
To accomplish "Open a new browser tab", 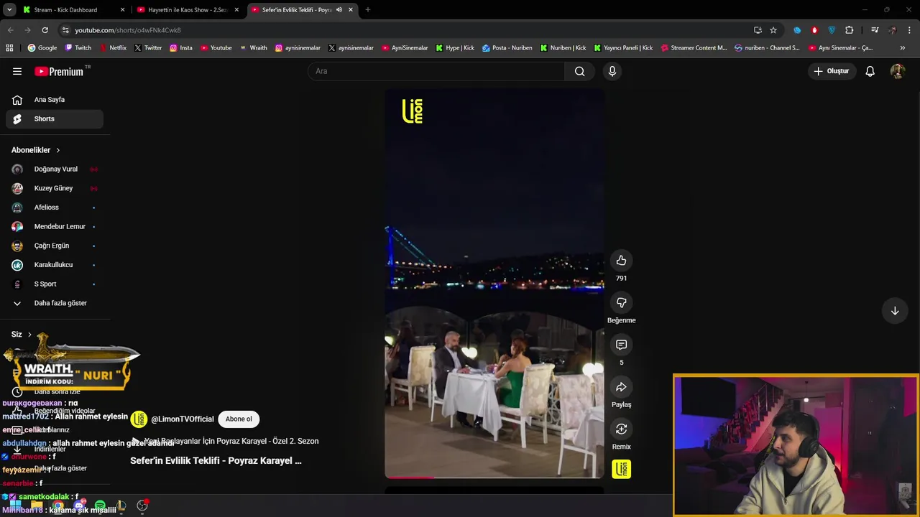I will [x=367, y=10].
